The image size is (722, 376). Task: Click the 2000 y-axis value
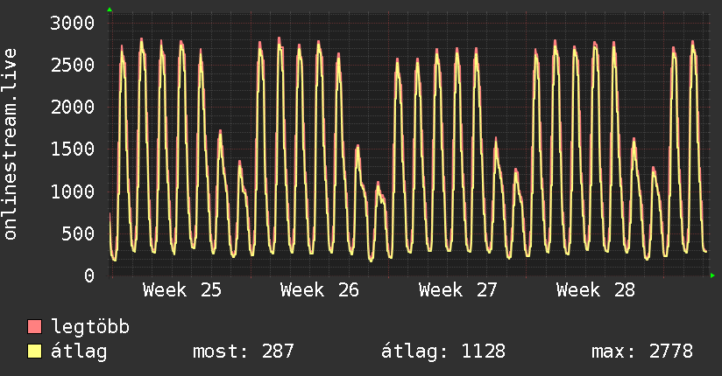pyautogui.click(x=73, y=107)
